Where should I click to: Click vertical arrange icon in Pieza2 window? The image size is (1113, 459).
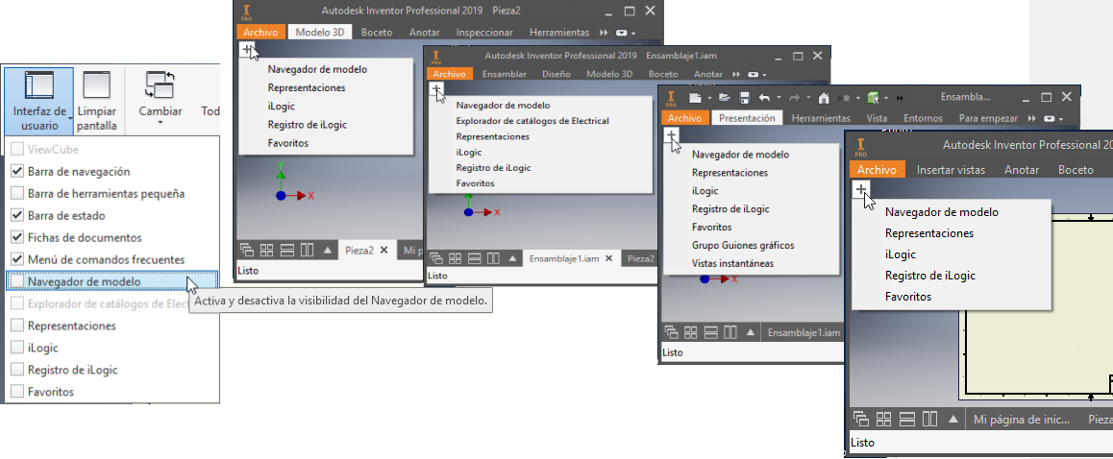(308, 250)
